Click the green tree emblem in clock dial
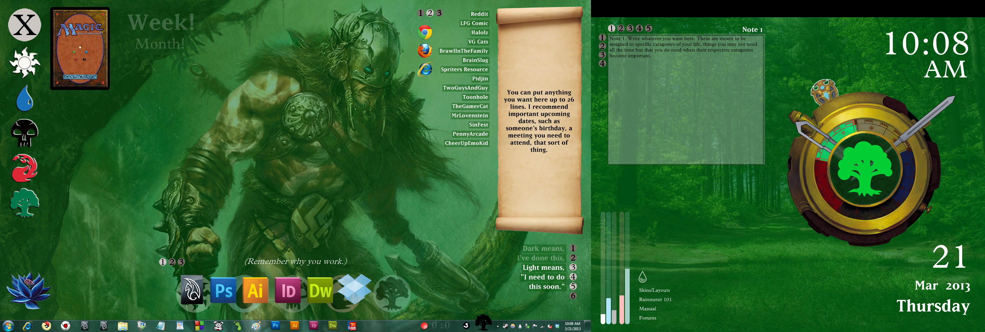This screenshot has height=332, width=985. [x=865, y=168]
